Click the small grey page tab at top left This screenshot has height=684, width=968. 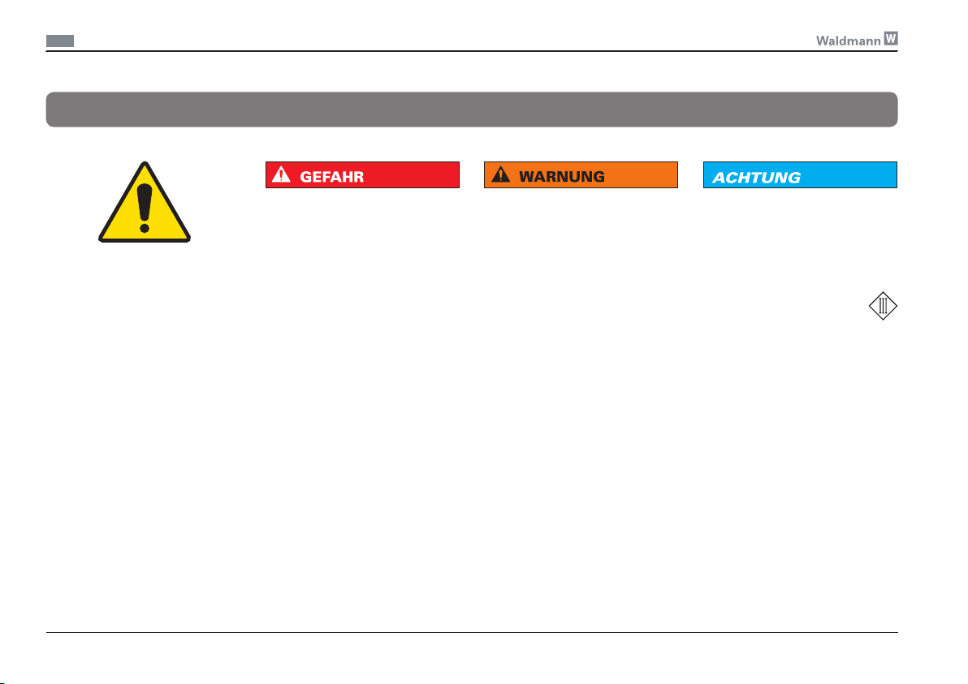pos(60,41)
